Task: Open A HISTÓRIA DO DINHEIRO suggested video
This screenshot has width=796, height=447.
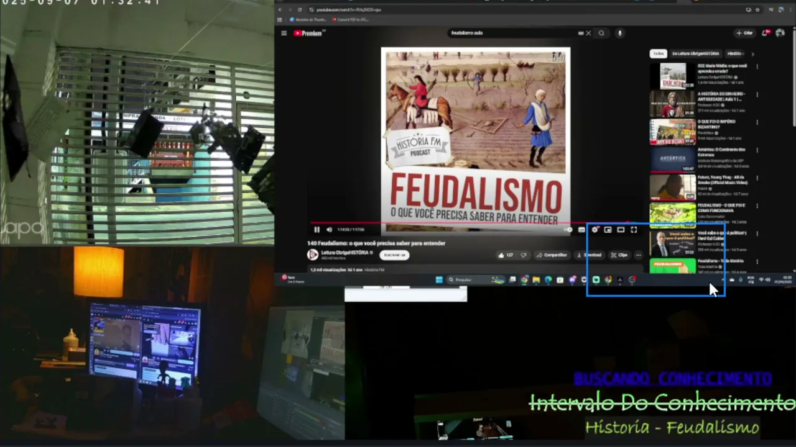Action: click(x=672, y=104)
